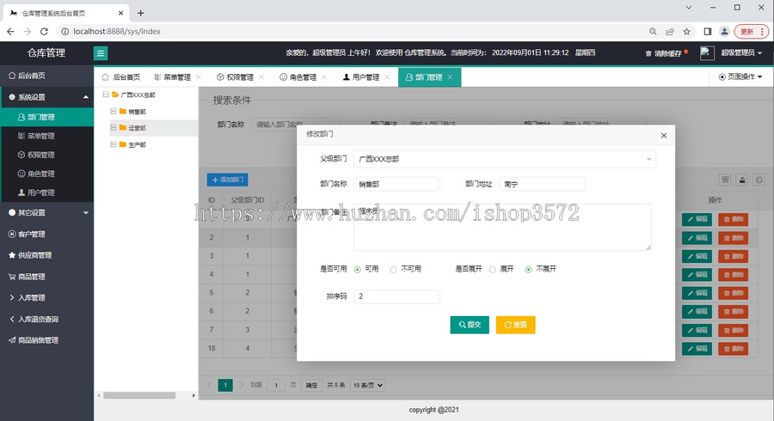Viewport: 774px width, 421px height.
Task: Open 用户管理 in sidebar
Action: coord(46,192)
